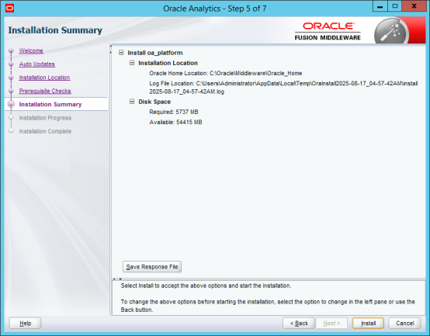Select the Required: 5737 MB entry

coord(174,112)
